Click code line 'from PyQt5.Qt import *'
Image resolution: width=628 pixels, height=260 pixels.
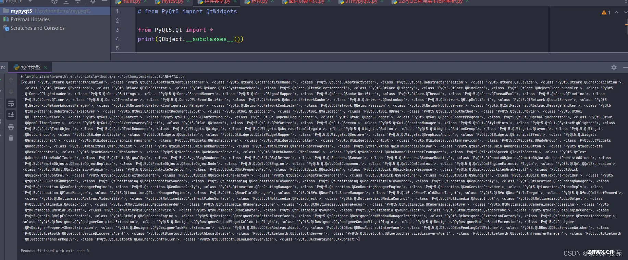tap(175, 30)
